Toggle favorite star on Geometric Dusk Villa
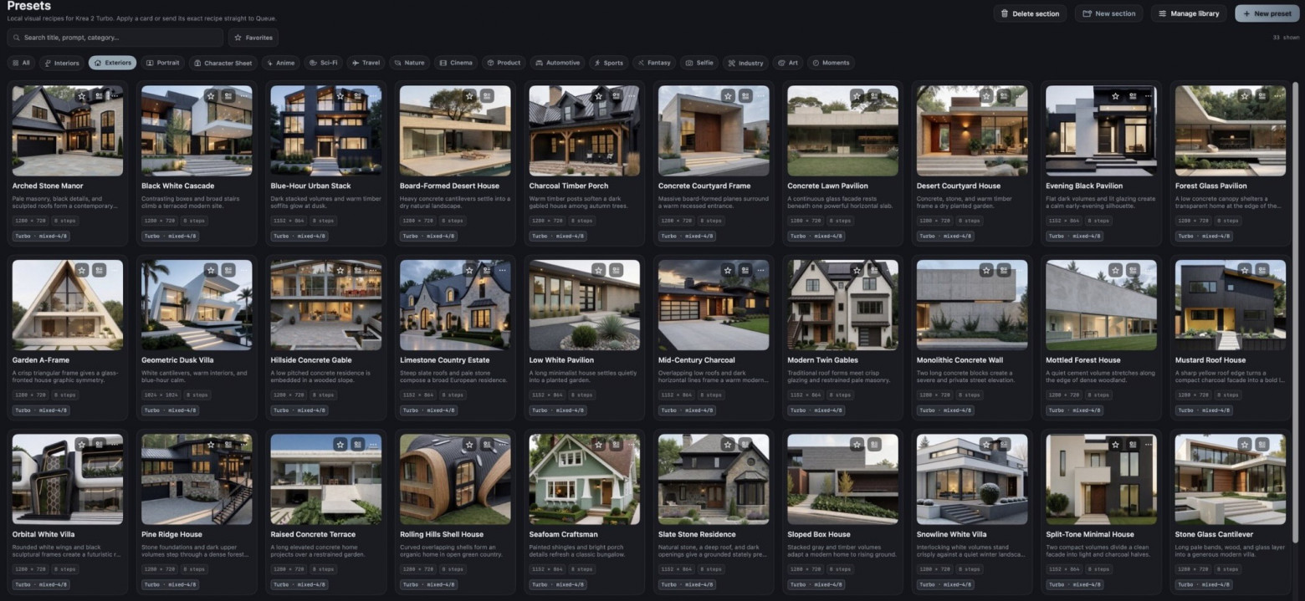The height and width of the screenshot is (601, 1305). 211,270
